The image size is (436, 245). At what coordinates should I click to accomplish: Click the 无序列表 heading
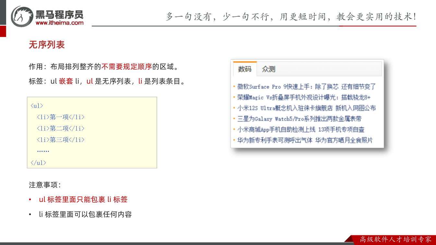pyautogui.click(x=47, y=45)
